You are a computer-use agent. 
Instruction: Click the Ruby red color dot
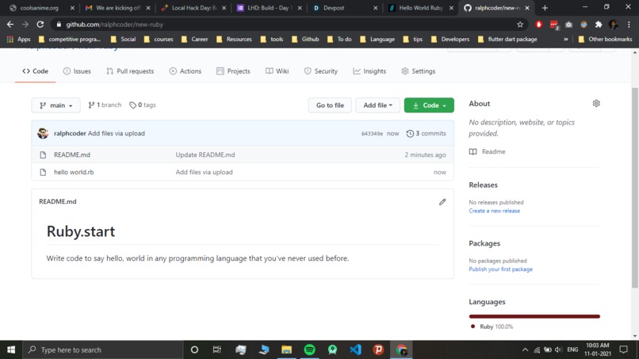(473, 327)
